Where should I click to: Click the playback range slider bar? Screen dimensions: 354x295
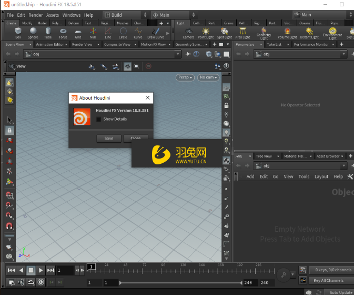pos(181,282)
